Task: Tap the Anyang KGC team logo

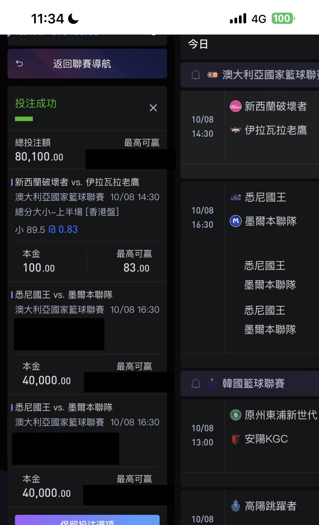Action: click(x=235, y=439)
